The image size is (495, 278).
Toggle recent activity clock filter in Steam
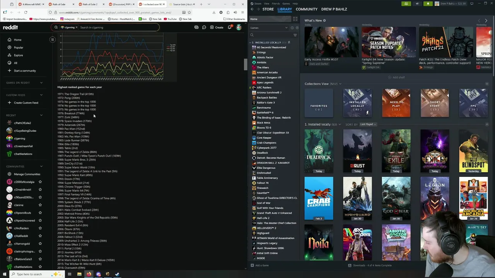click(292, 28)
